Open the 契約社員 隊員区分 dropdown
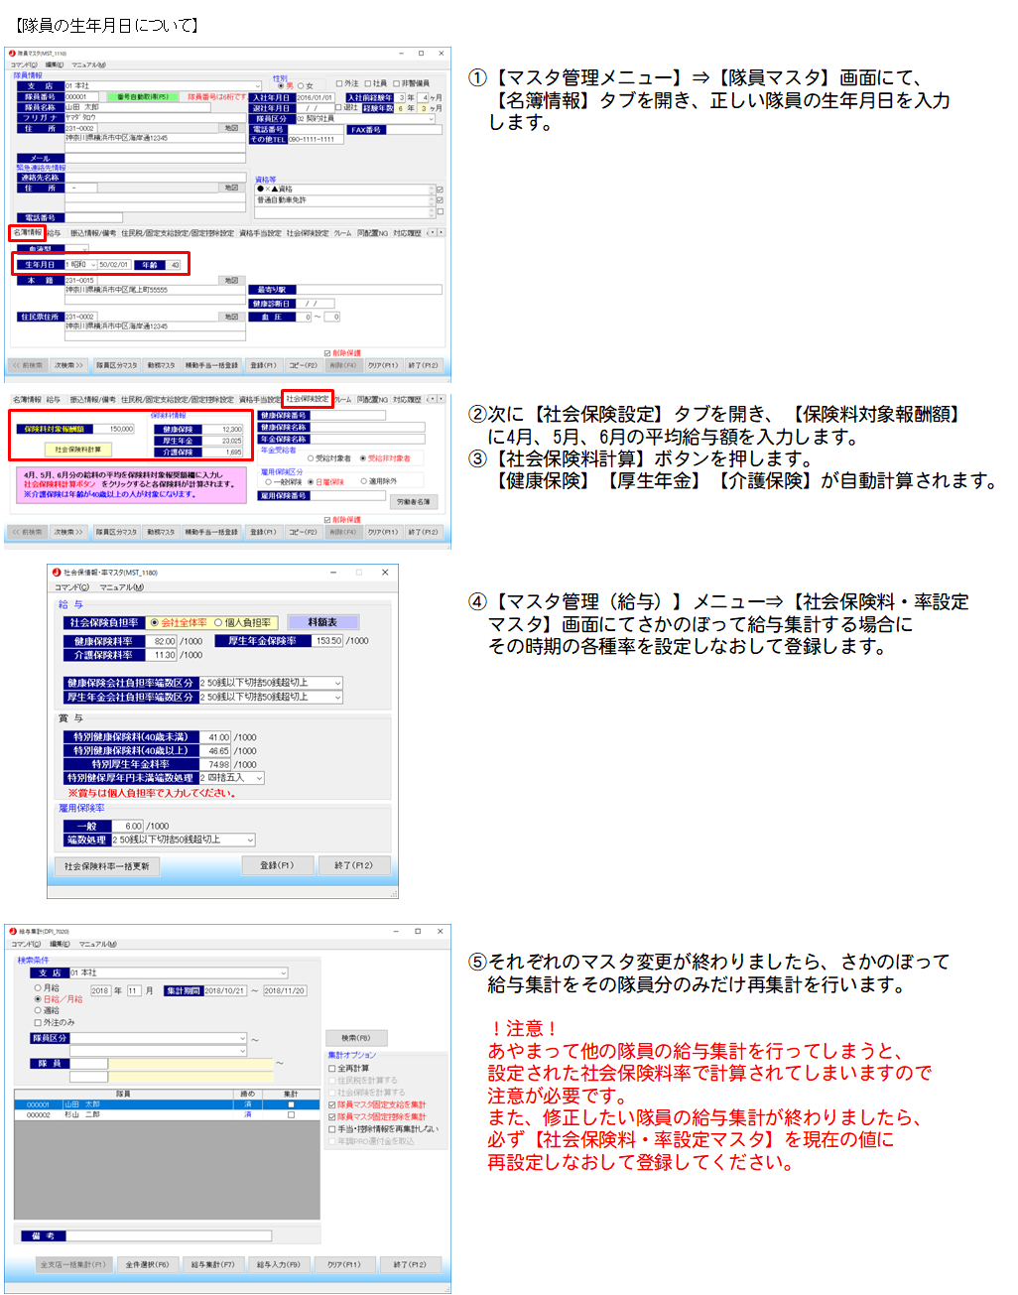Image resolution: width=1018 pixels, height=1295 pixels. pyautogui.click(x=432, y=119)
